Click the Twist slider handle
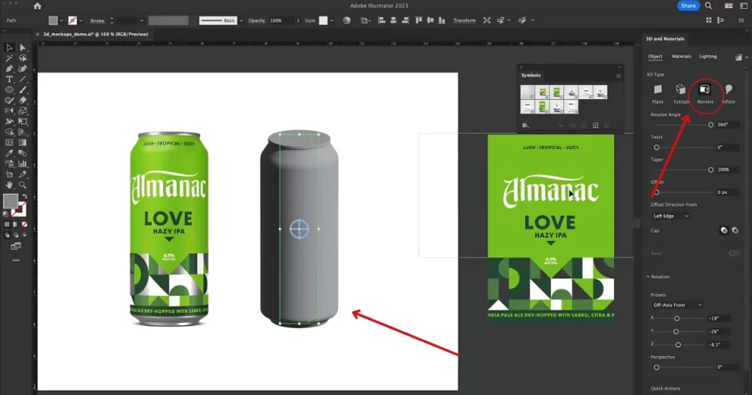Screen dimensions: 752x395 pos(657,148)
